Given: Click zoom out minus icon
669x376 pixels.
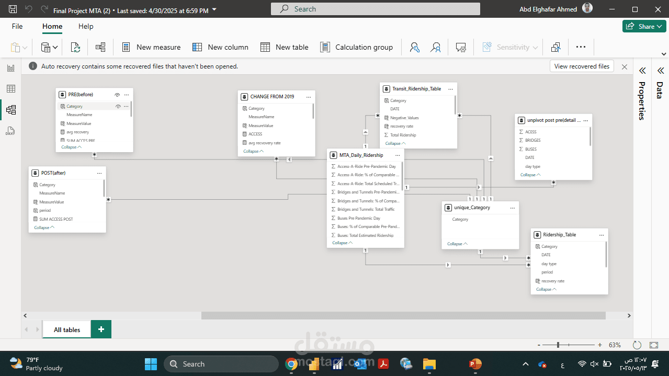Looking at the screenshot, I should point(539,345).
